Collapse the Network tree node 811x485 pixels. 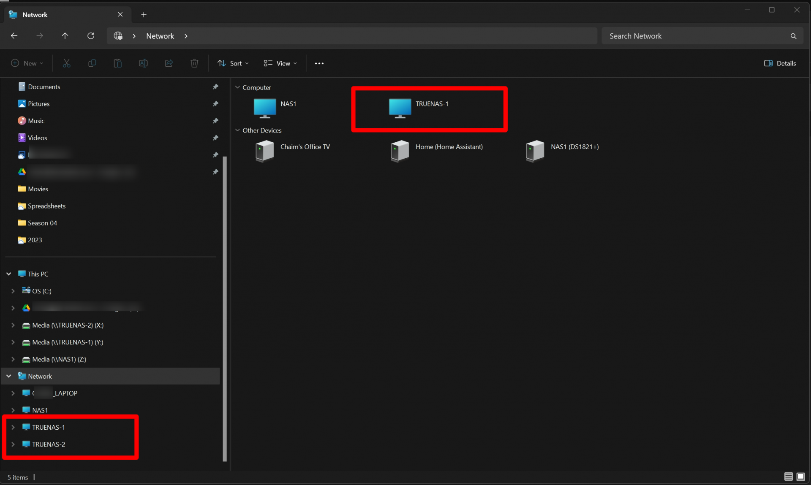point(8,376)
